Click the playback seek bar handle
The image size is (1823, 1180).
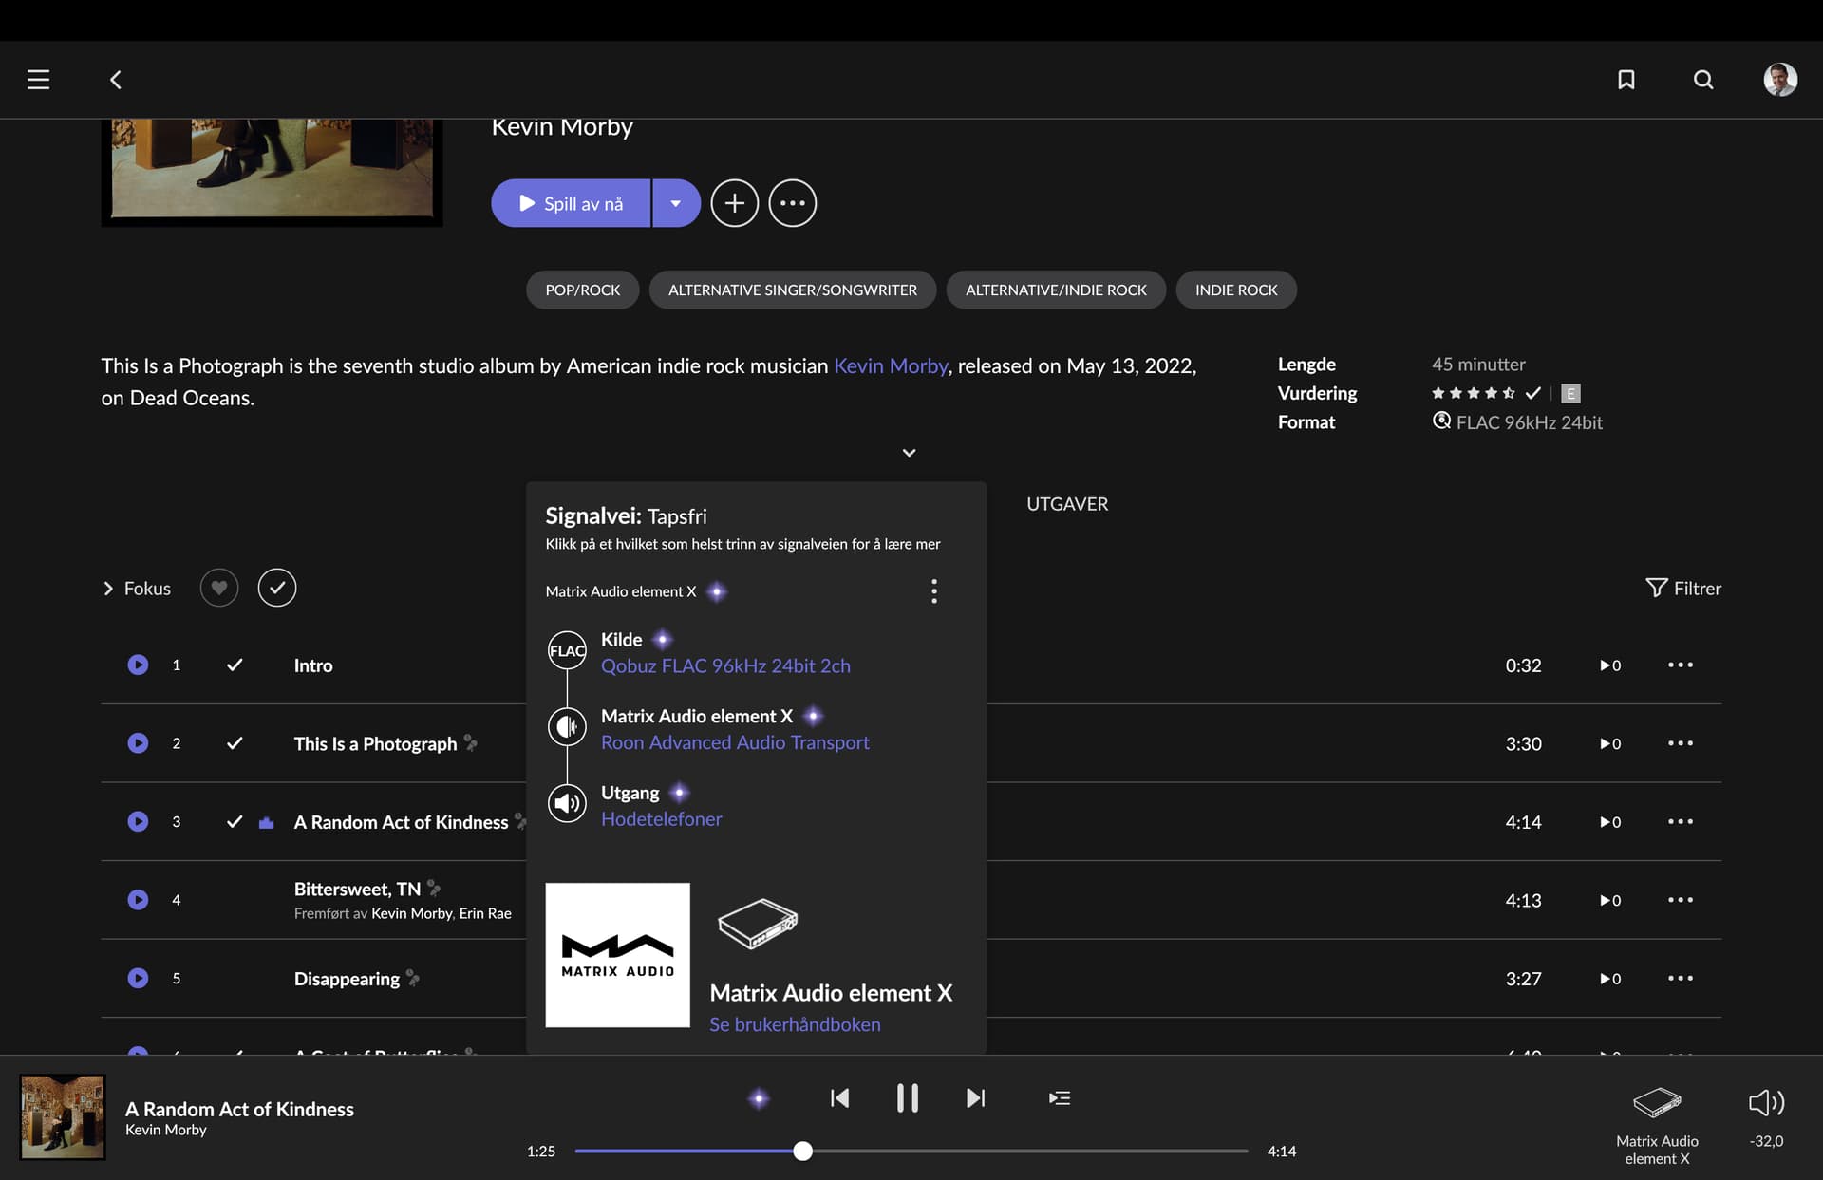coord(802,1152)
